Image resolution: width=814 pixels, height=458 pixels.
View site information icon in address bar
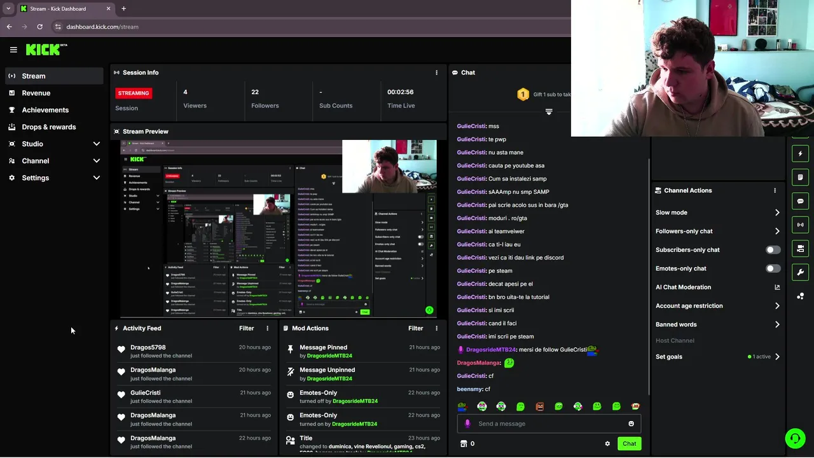point(58,27)
